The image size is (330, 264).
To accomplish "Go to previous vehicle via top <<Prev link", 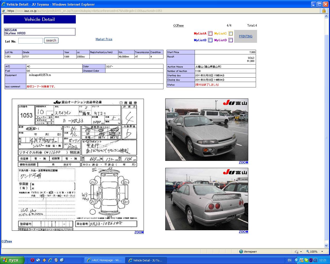I will (178, 26).
